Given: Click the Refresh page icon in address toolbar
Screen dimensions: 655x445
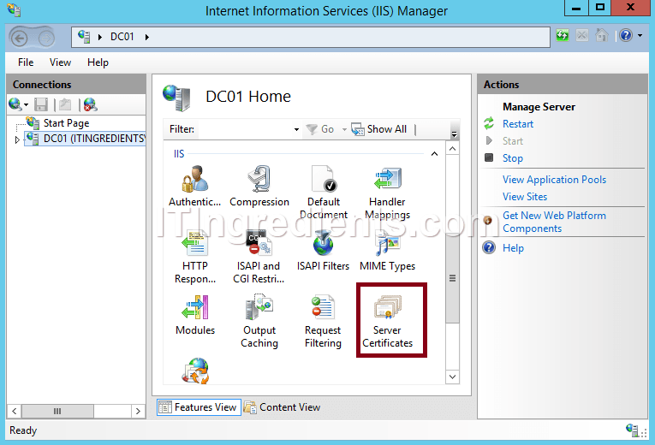Looking at the screenshot, I should [563, 35].
